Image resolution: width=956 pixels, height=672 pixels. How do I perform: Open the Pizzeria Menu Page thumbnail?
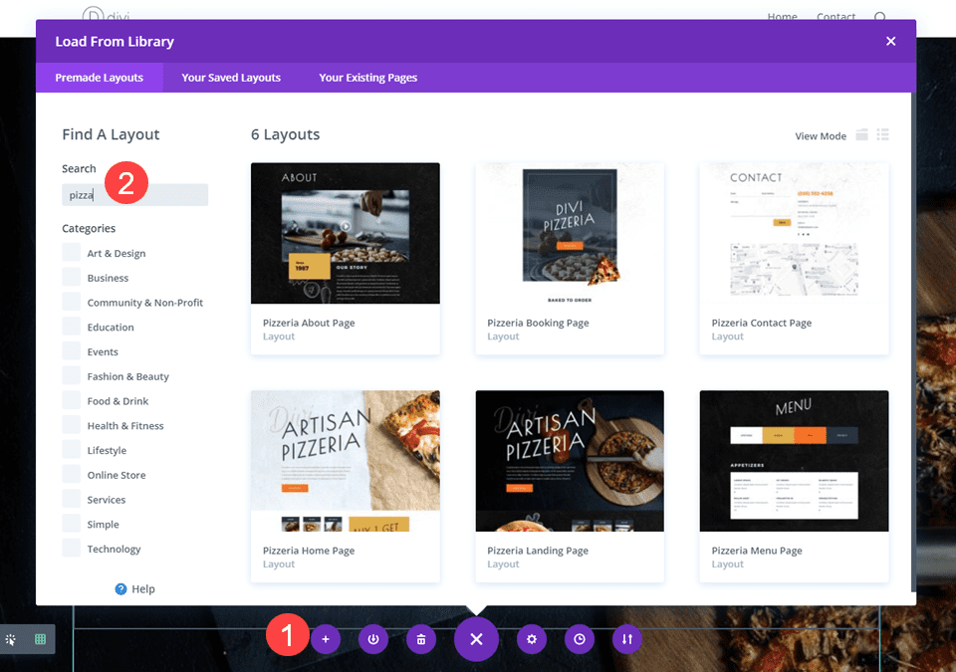click(794, 460)
